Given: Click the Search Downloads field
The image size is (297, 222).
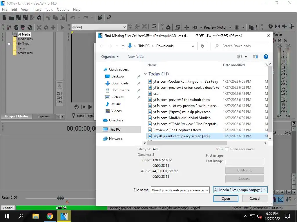Looking at the screenshot, I should 240,46.
